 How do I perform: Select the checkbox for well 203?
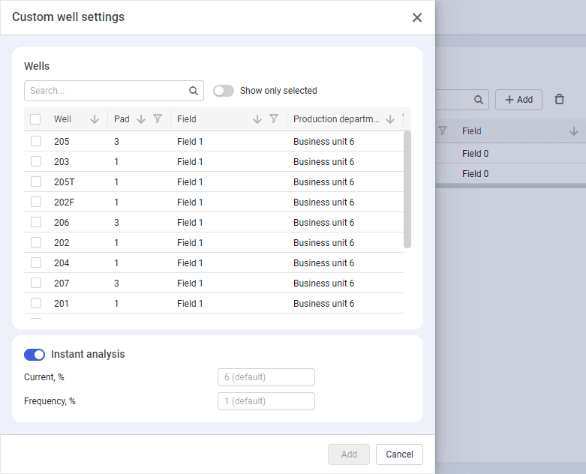pyautogui.click(x=36, y=161)
